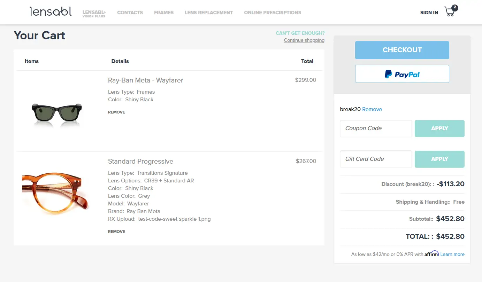Remove Ray-Ban Meta Wayfarer from cart

tap(116, 112)
